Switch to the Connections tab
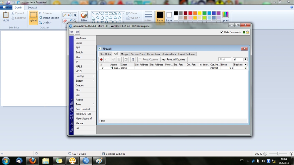This screenshot has height=165, width=294. tap(153, 54)
